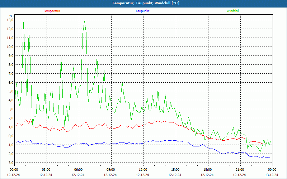This screenshot has height=179, width=287.
Task: Click the chart title Temperatur, Taupunkt, Windchill
Action: (146, 3)
